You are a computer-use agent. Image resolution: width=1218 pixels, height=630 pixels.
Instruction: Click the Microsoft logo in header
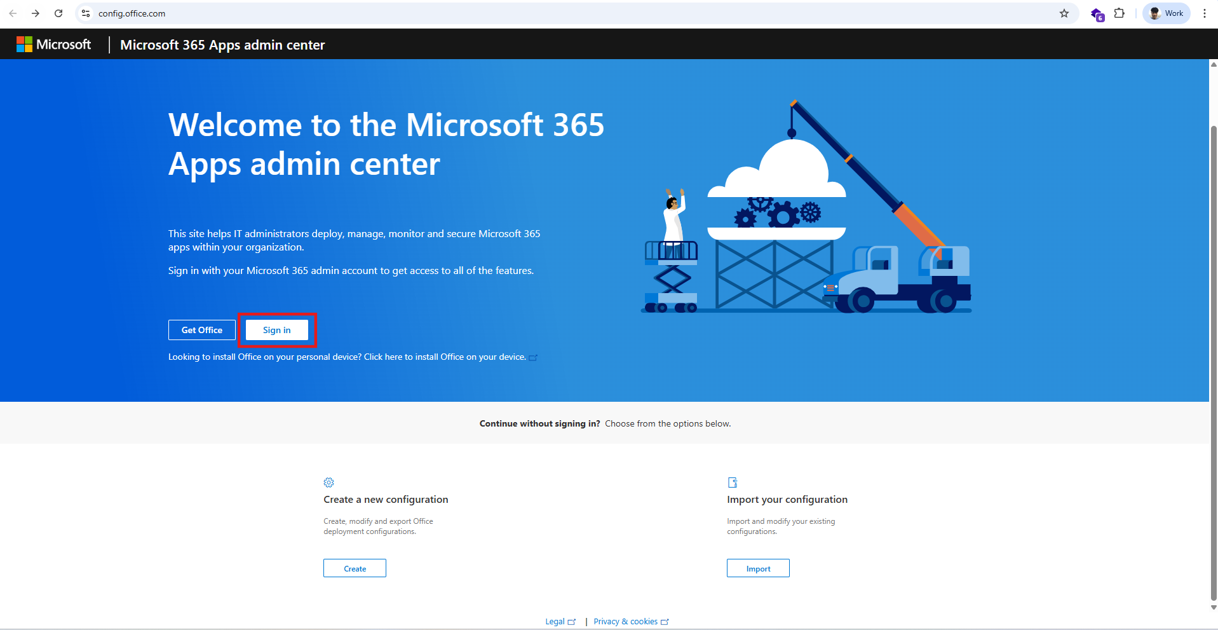(x=53, y=45)
